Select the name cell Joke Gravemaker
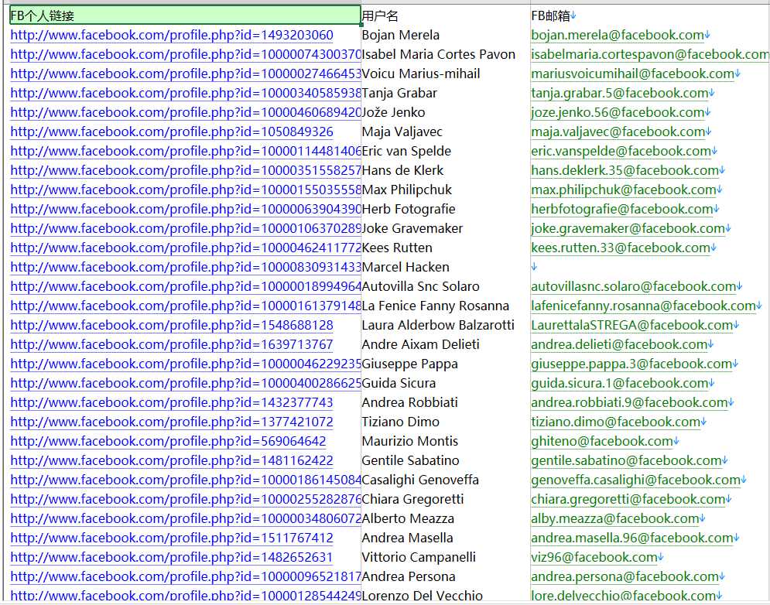 click(x=412, y=228)
